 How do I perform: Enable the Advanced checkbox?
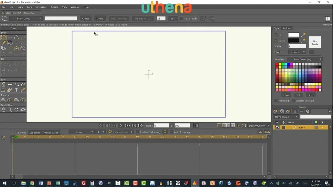click(276, 101)
